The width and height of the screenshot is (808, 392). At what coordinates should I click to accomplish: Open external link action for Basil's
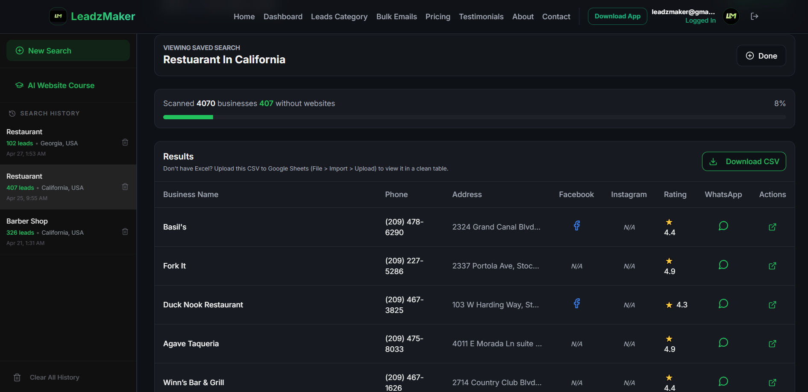pos(773,227)
